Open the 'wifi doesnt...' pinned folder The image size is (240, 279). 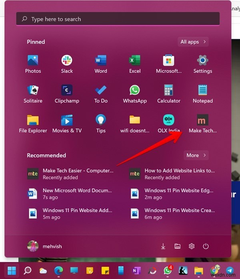tap(135, 123)
